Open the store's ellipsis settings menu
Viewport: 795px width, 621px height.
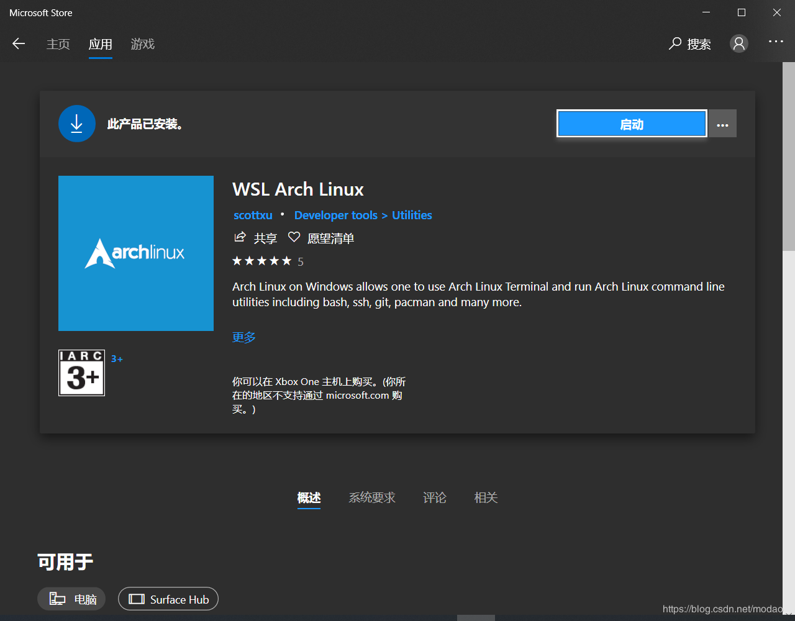[x=776, y=41]
